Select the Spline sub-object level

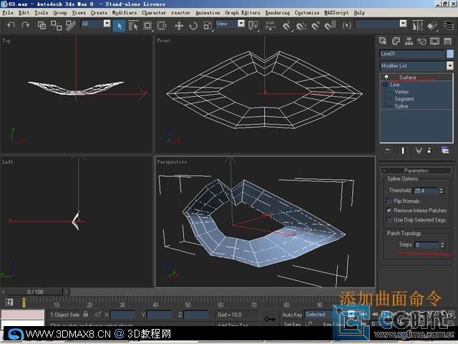pyautogui.click(x=401, y=106)
